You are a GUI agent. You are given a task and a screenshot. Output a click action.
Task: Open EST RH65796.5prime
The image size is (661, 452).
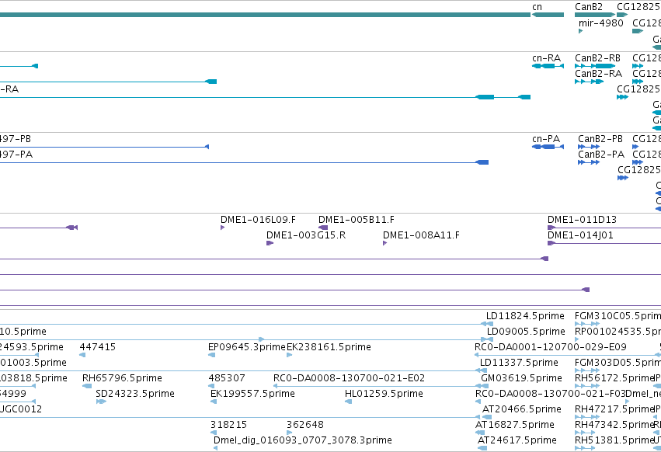pos(122,379)
